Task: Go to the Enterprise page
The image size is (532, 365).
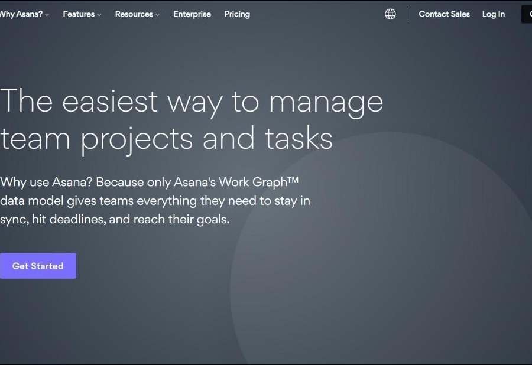Action: 192,14
